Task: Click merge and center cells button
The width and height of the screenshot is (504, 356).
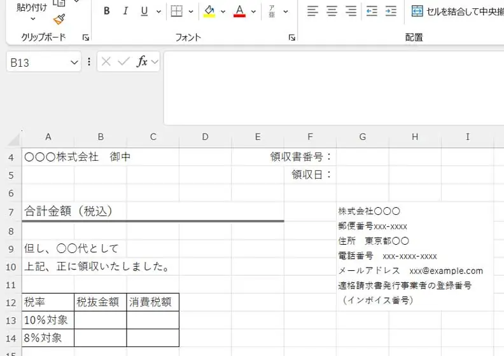Action: [457, 11]
